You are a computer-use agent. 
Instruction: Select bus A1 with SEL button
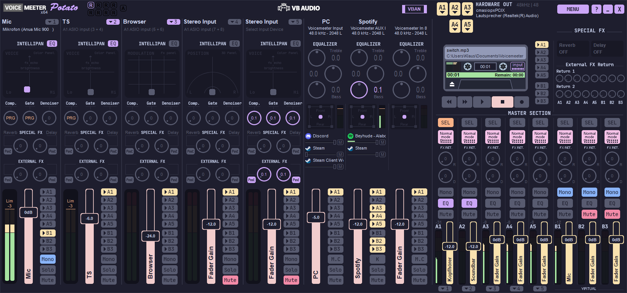pyautogui.click(x=446, y=123)
